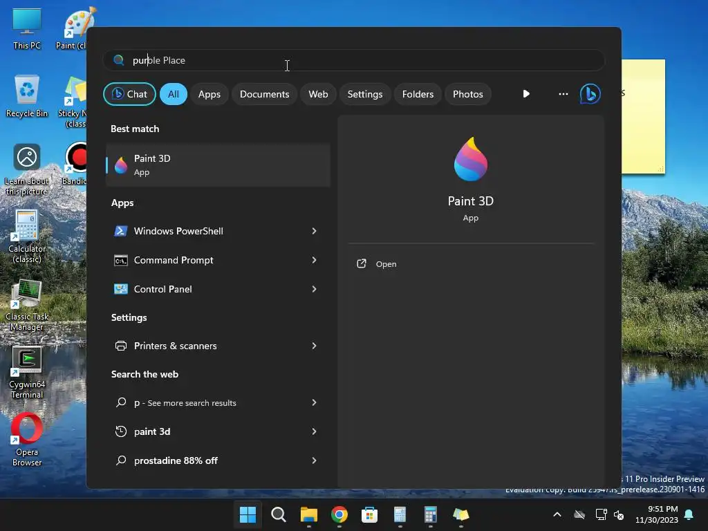Select Cygwin64 Terminal desktop icon
Screen dimensions: 708x531
coord(27,373)
